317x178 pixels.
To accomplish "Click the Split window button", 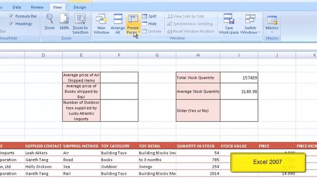I will coord(149,16).
